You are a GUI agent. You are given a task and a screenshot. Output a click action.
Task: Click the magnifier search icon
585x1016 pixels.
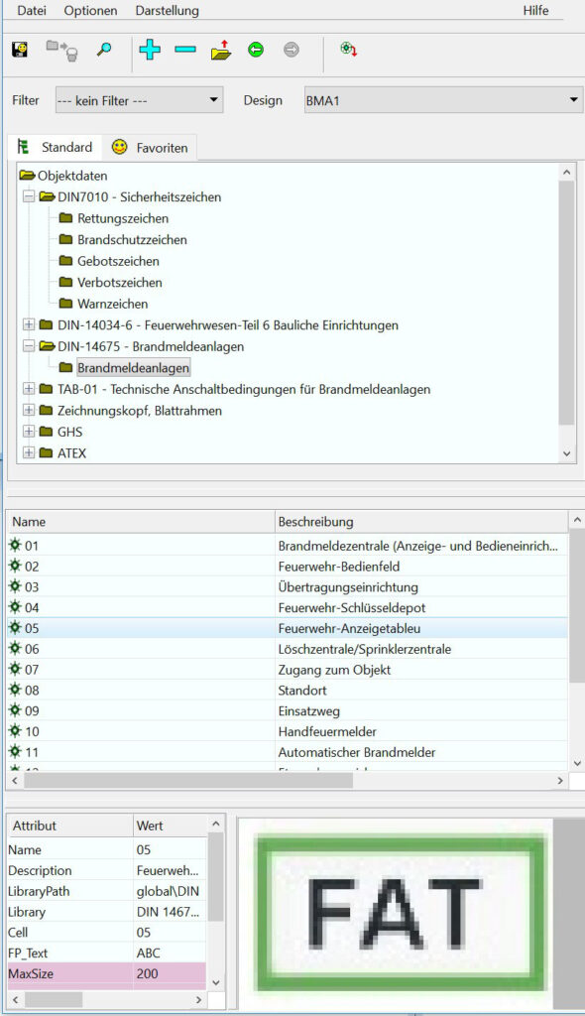pyautogui.click(x=104, y=50)
